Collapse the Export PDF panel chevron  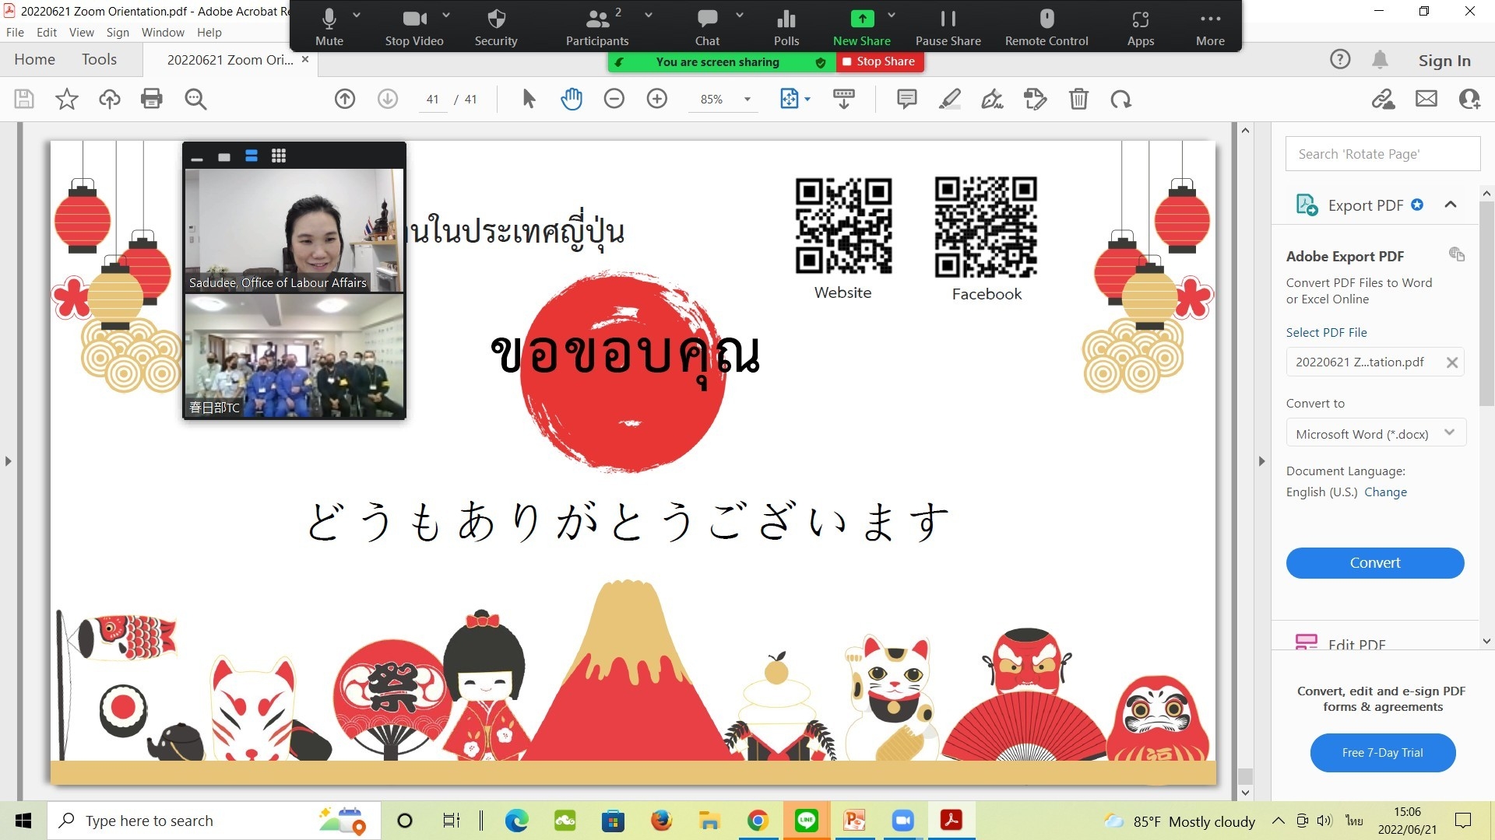(x=1450, y=205)
